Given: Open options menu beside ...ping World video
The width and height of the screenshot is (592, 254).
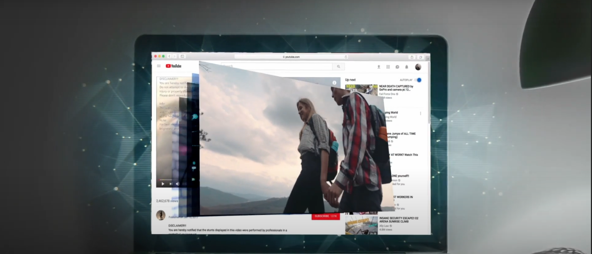Looking at the screenshot, I should [420, 113].
